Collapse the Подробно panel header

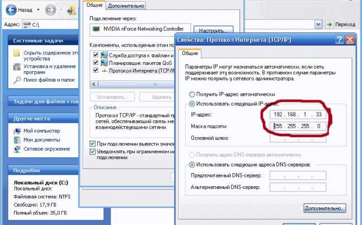point(44,171)
